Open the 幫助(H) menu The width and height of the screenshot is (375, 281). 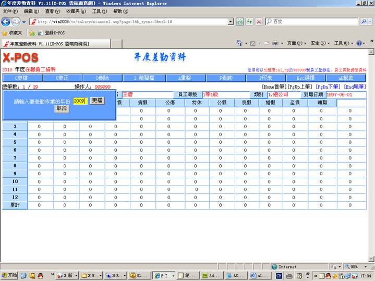pos(120,11)
